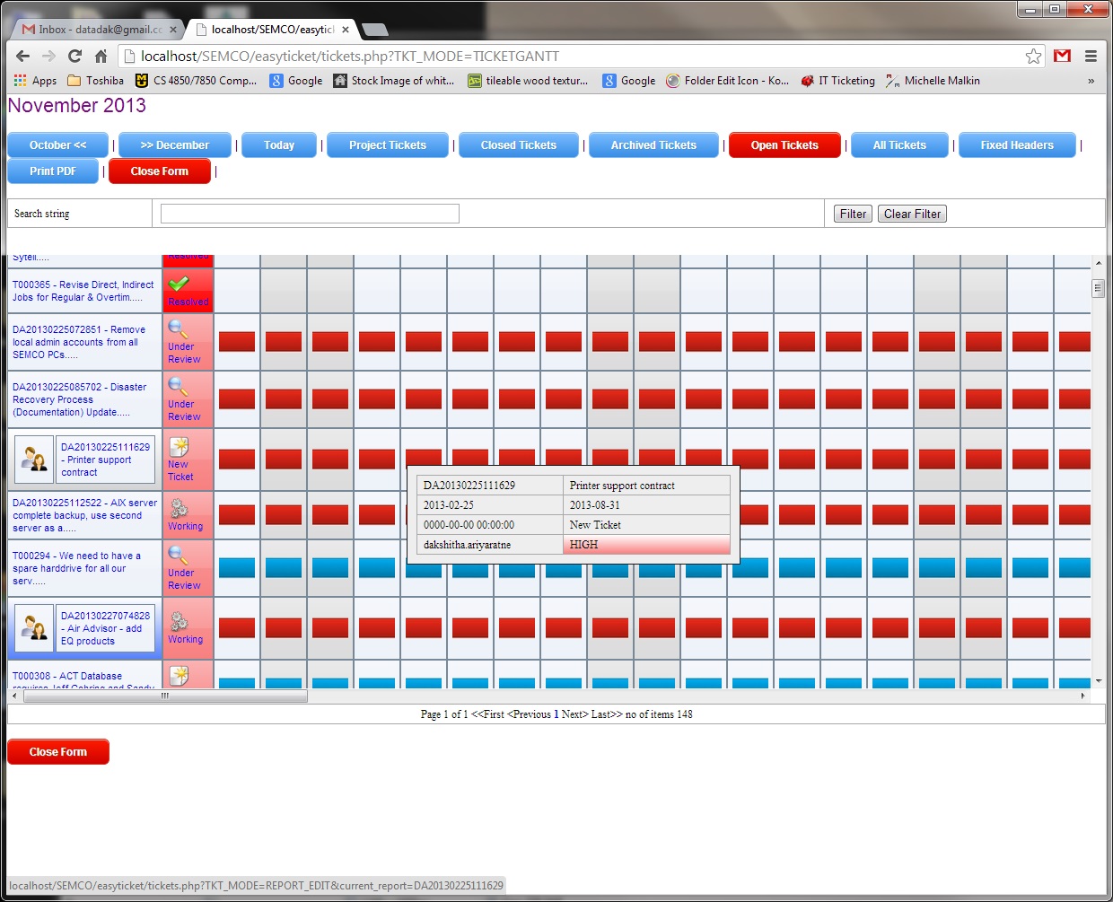Open the IT Ticketing bookmark
The height and width of the screenshot is (902, 1113).
click(837, 81)
